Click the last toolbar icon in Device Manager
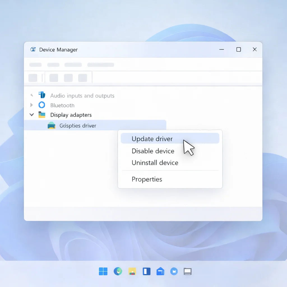Screen dimensions: 287x287 point(83,78)
